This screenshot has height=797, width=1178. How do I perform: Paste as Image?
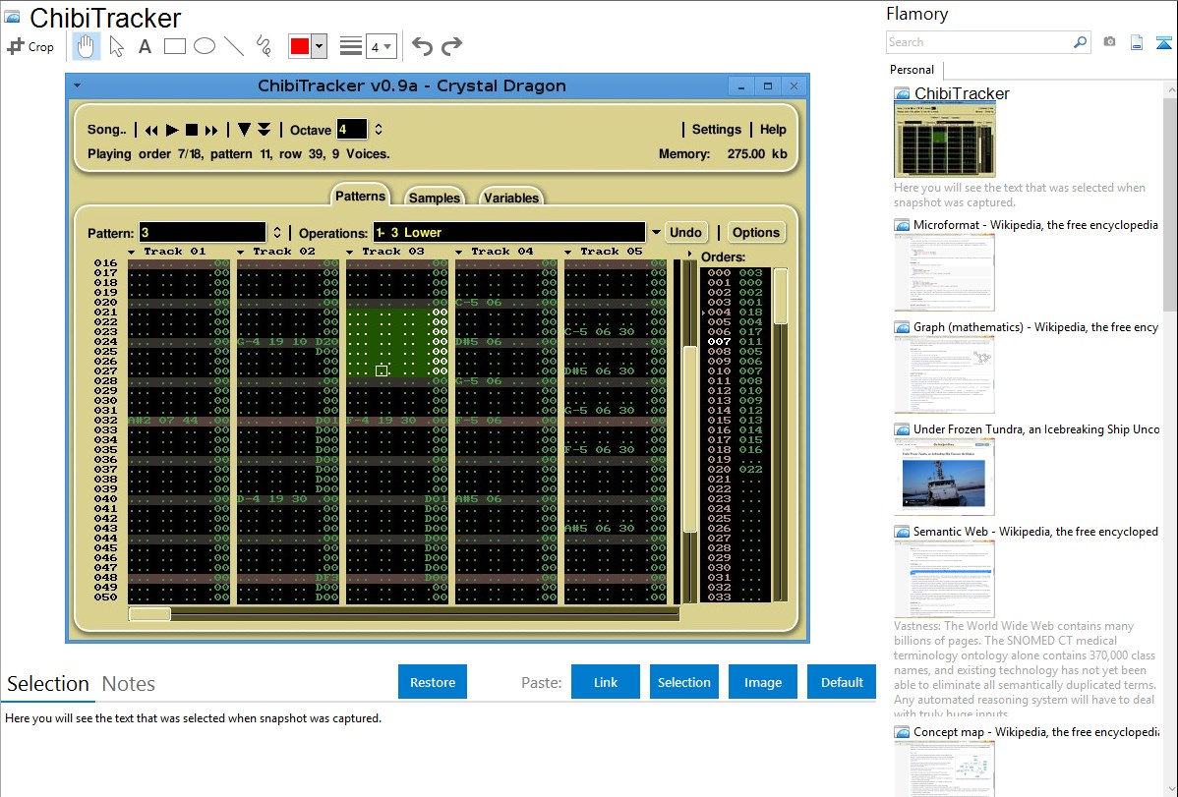[x=762, y=681]
